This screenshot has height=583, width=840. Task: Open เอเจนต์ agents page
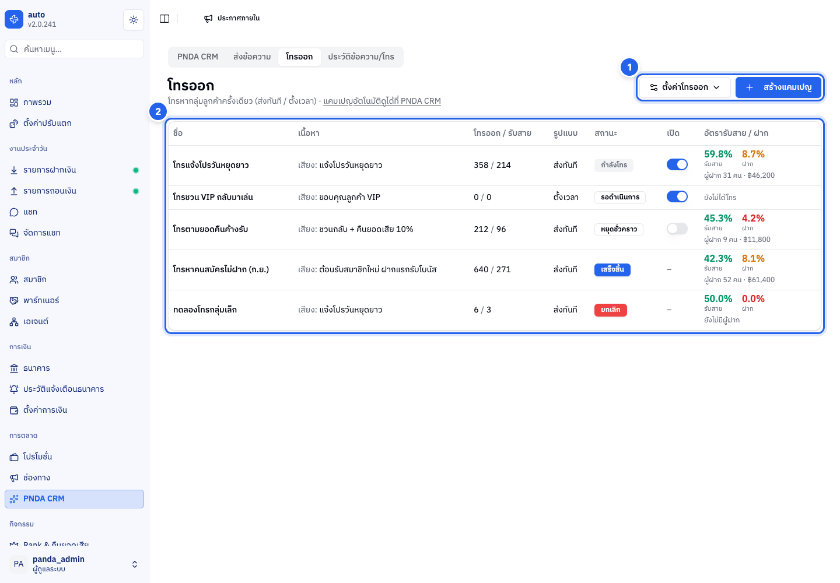coord(74,322)
